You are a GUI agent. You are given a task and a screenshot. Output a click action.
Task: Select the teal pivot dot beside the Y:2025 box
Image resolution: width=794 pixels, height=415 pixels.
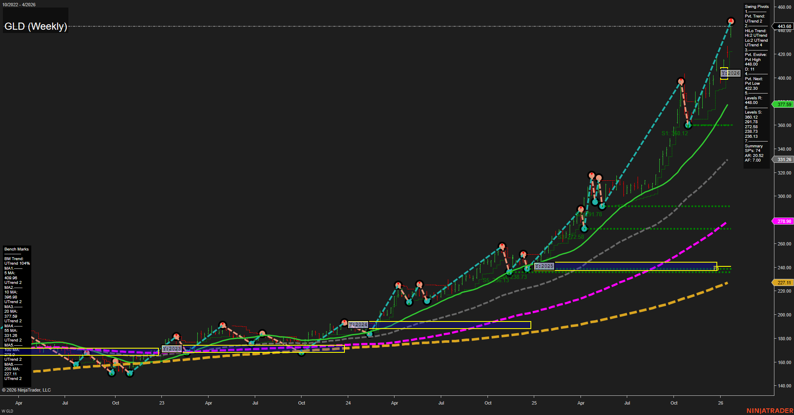(x=527, y=269)
